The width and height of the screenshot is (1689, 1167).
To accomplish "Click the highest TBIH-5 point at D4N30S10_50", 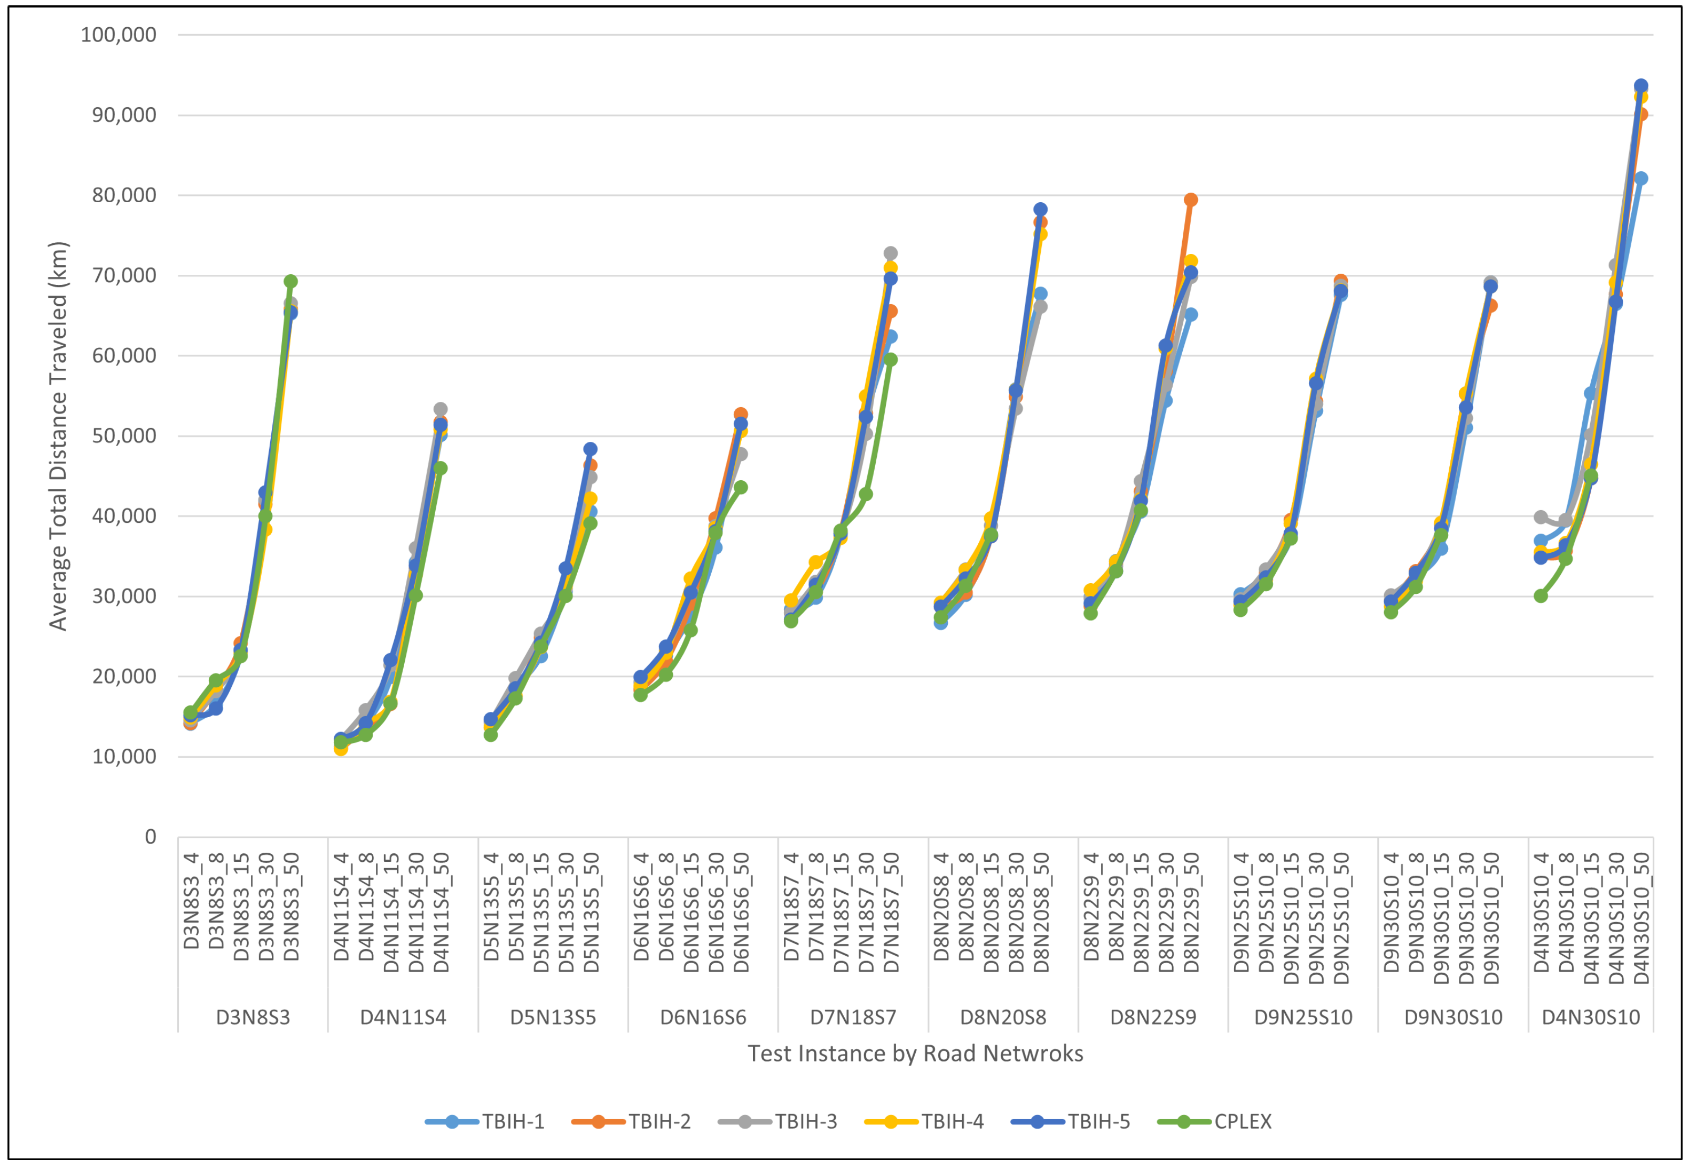I will click(x=1641, y=85).
